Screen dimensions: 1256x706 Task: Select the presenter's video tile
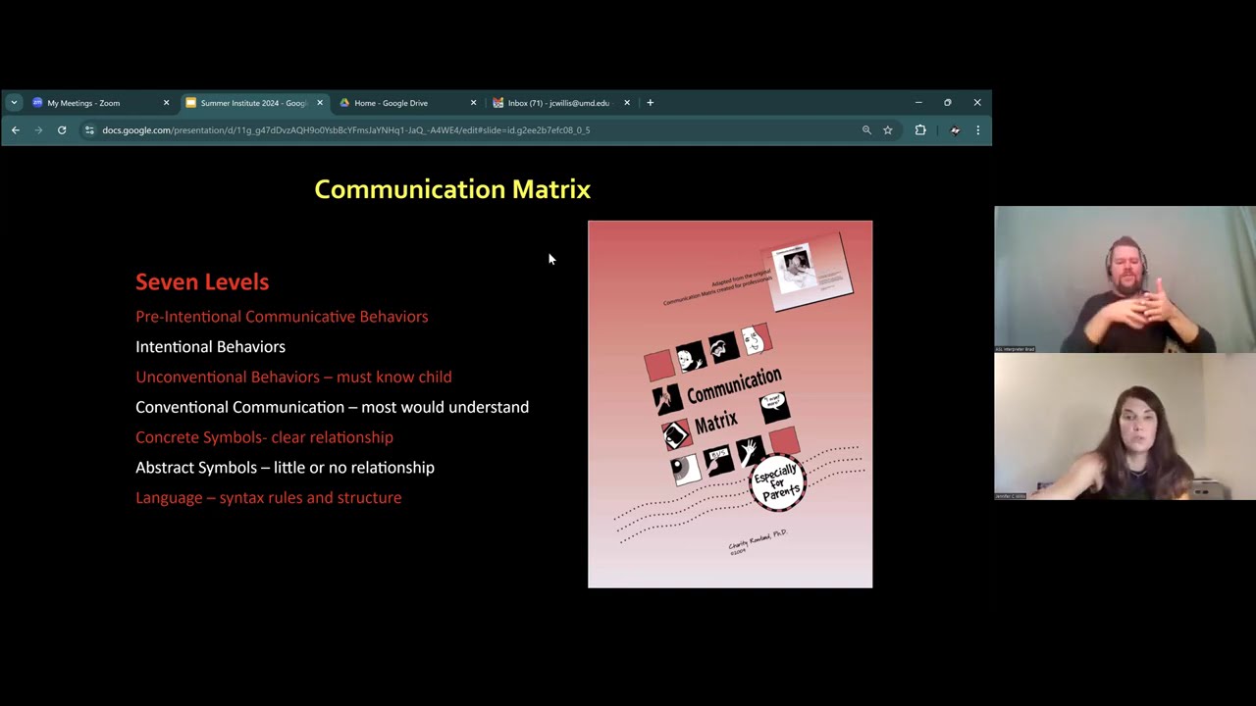click(x=1125, y=427)
